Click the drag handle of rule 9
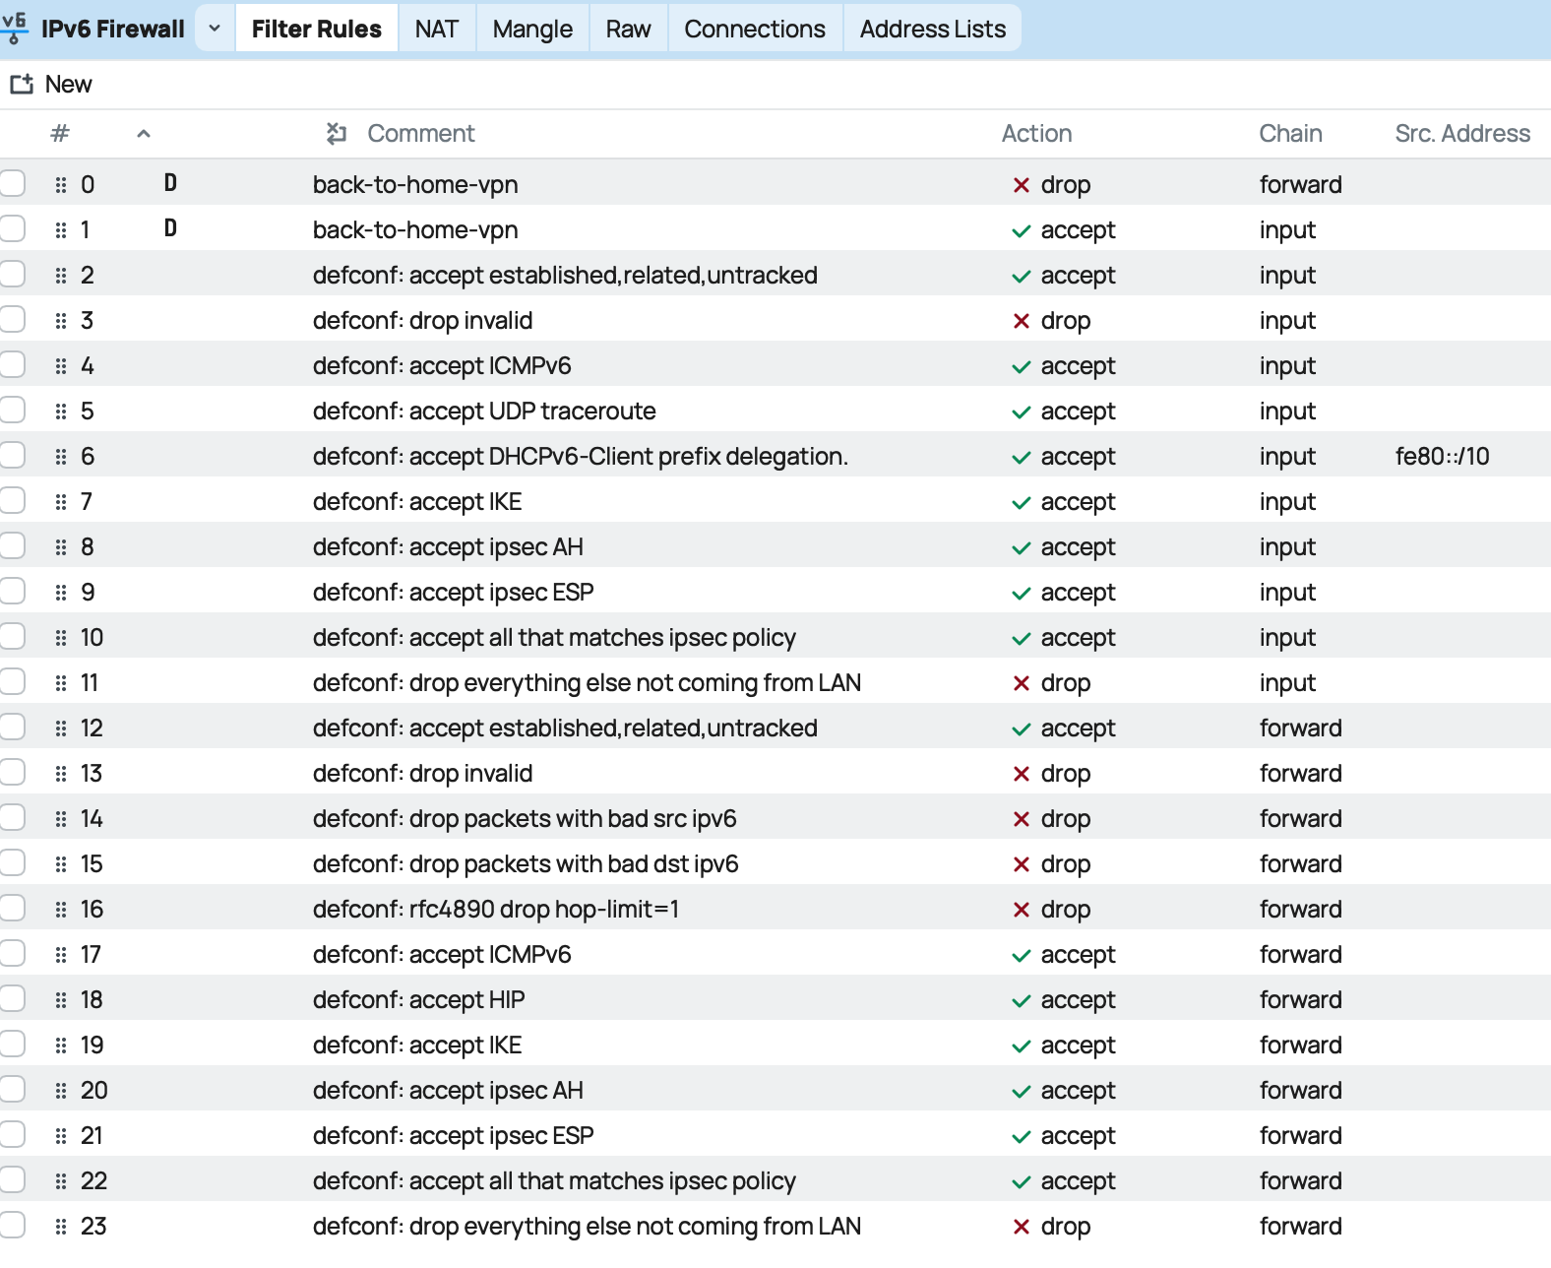 (61, 593)
